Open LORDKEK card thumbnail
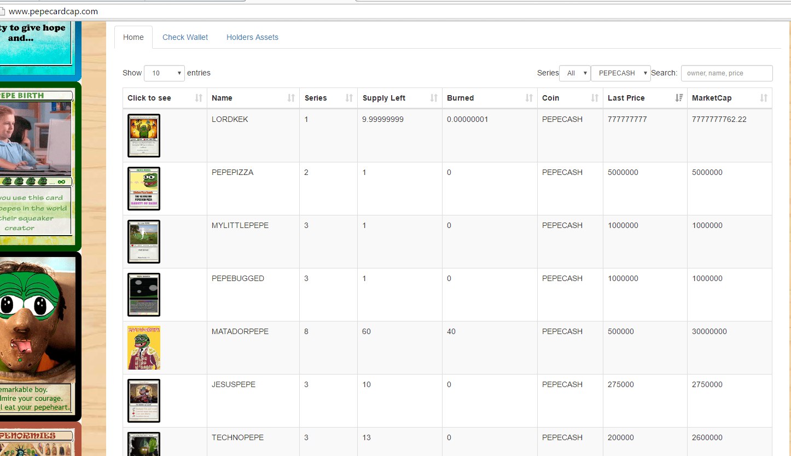This screenshot has height=456, width=791. (x=144, y=136)
